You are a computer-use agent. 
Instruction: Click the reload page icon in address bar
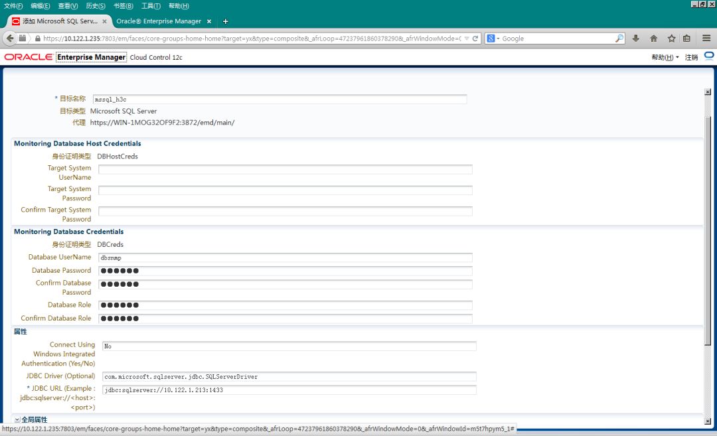475,38
